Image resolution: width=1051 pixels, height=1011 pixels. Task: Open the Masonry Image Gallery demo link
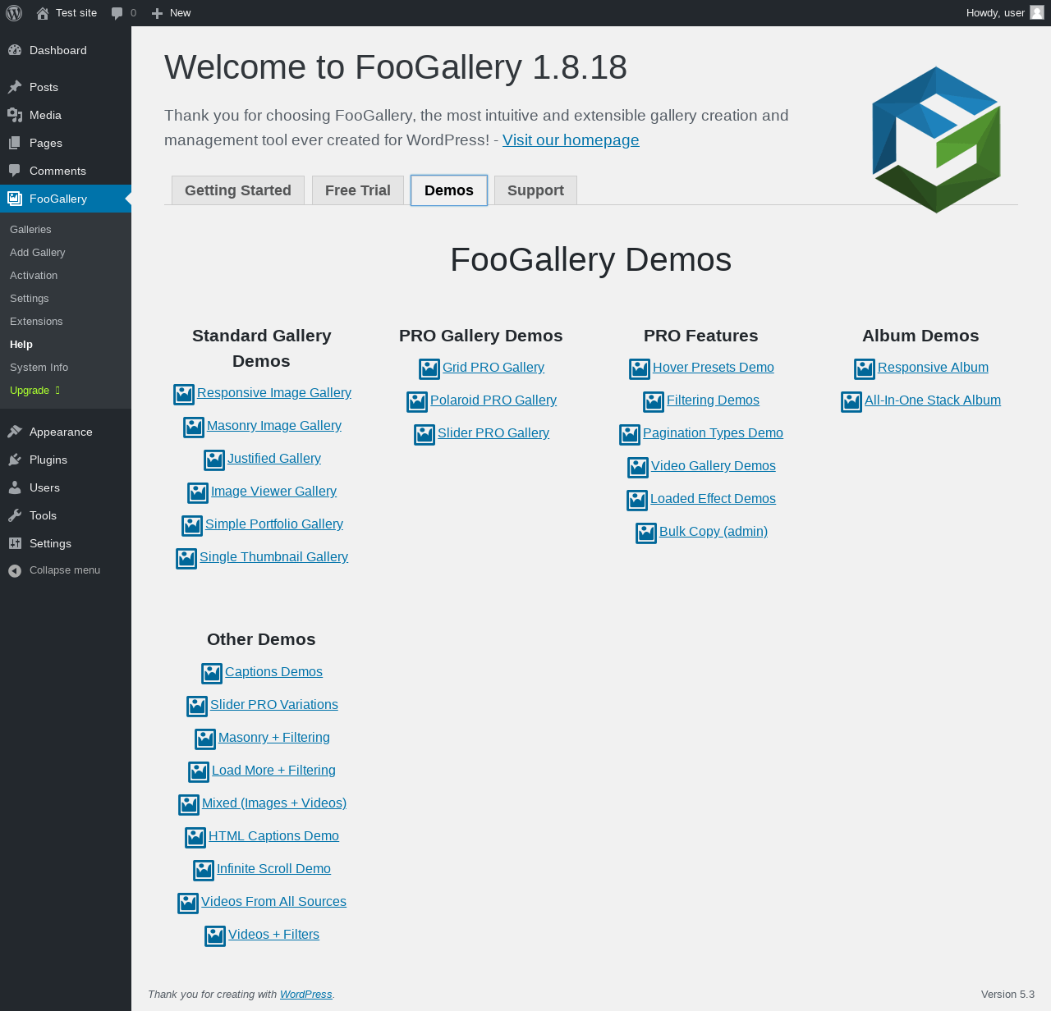tap(274, 426)
